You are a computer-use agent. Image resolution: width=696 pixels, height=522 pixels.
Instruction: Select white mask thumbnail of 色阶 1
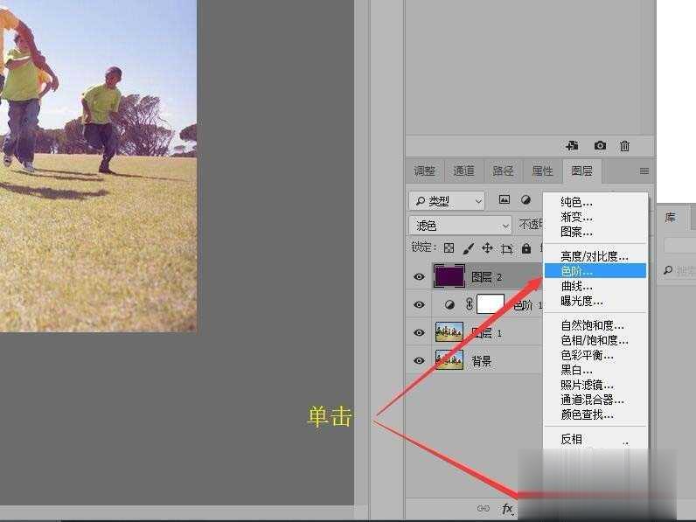[x=490, y=304]
